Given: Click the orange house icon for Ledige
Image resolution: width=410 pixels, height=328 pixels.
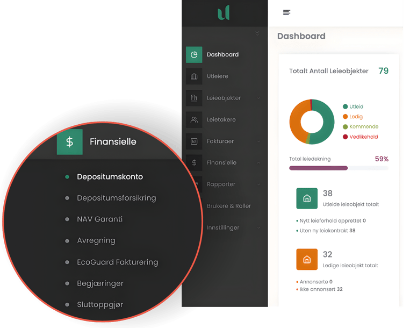Looking at the screenshot, I should [x=307, y=259].
